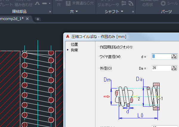
Task: Open シャフト panel dialog launcher arrow
Action: pyautogui.click(x=133, y=12)
